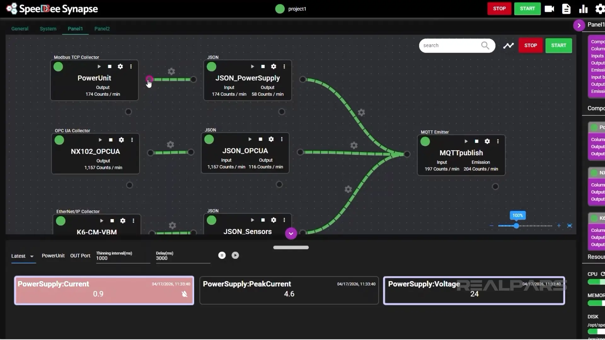Viewport: 605px width, 340px height.
Task: Open global settings gear in top bar
Action: 600,9
